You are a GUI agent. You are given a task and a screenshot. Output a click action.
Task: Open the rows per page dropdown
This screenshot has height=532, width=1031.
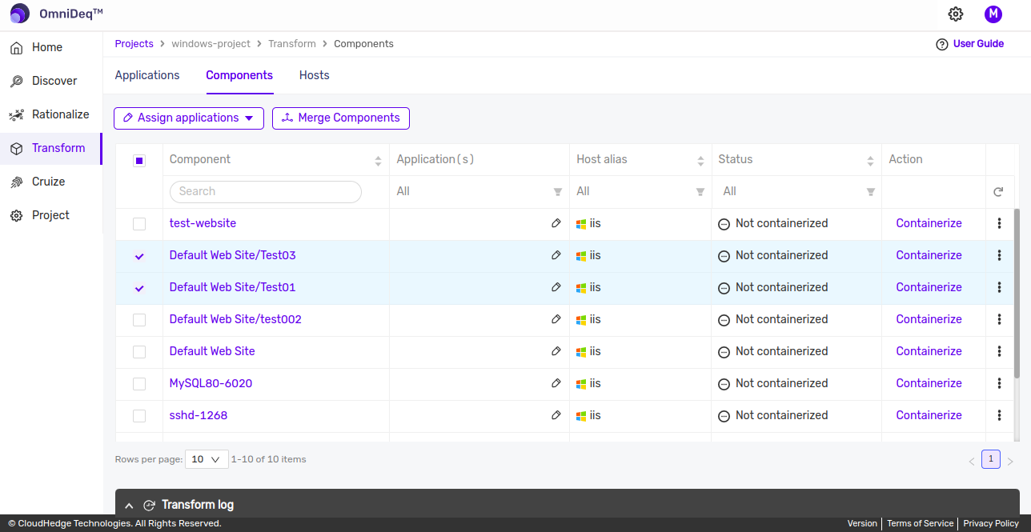point(207,459)
